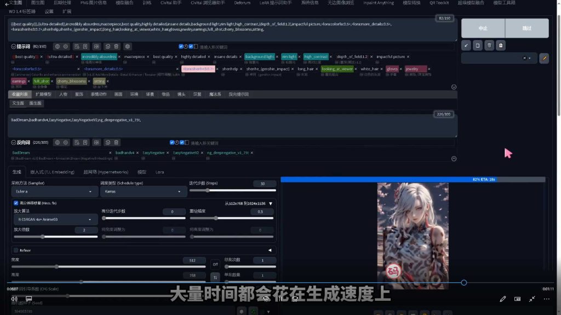The width and height of the screenshot is (561, 315).
Task: Toggle the 高分辨率修复 (Hires. fix) checkbox
Action: (x=16, y=203)
